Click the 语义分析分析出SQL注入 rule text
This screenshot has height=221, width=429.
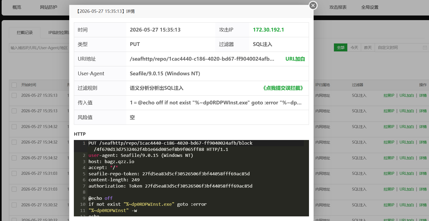click(157, 88)
